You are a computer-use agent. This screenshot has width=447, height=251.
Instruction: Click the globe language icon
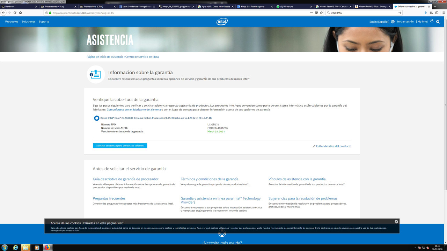click(393, 22)
